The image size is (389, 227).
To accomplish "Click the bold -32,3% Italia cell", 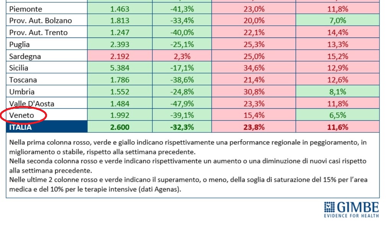I will tap(182, 127).
